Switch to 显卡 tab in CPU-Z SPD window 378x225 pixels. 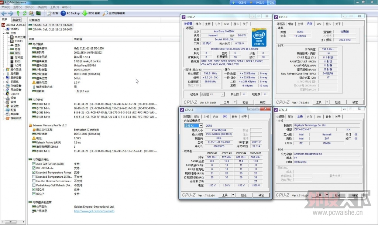(x=234, y=117)
